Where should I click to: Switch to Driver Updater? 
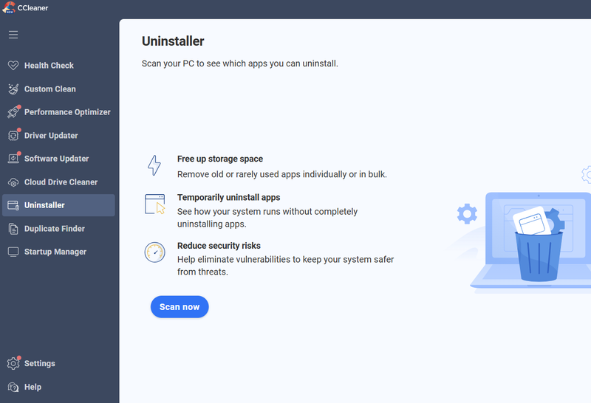[x=51, y=136]
